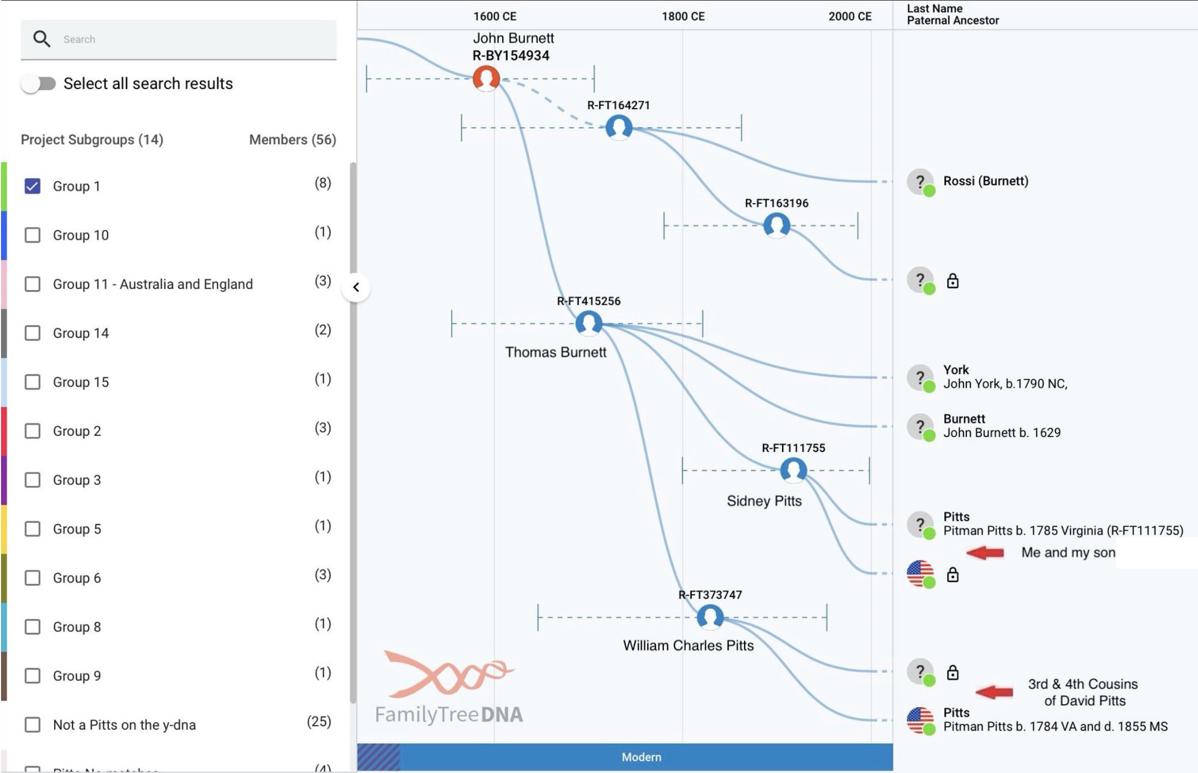Viewport: 1198px width, 773px height.
Task: Select the Sidney Pitts R-FT111755 node
Action: [x=794, y=470]
